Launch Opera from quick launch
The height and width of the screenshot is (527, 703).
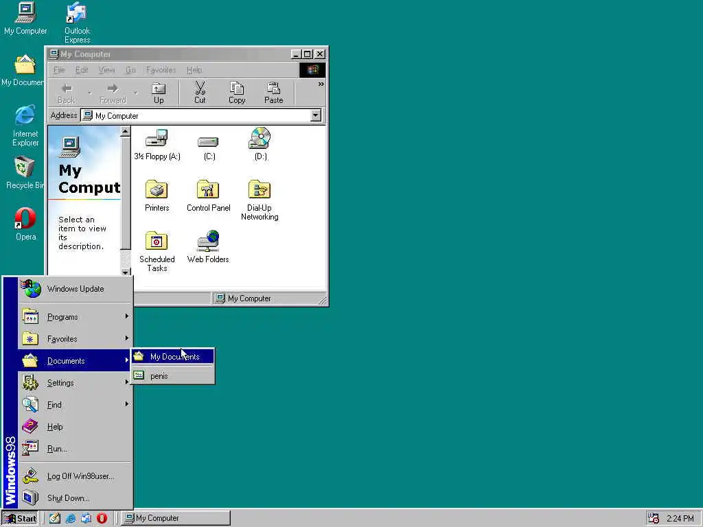(102, 519)
